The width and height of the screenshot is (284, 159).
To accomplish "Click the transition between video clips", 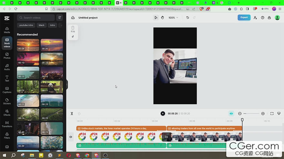I will pos(167,137).
